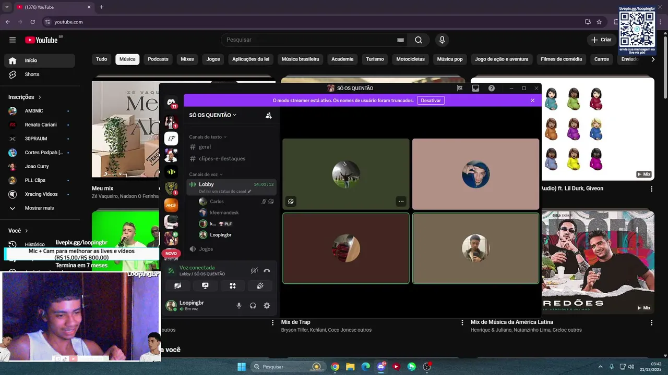Click the YouTube search magnifier button

419,40
